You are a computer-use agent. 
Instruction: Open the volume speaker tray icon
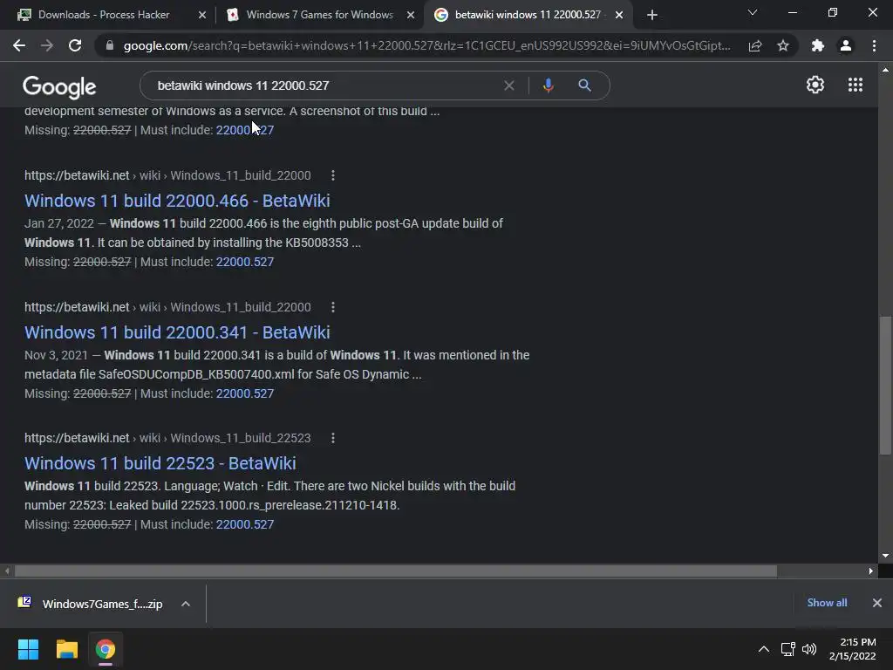808,649
